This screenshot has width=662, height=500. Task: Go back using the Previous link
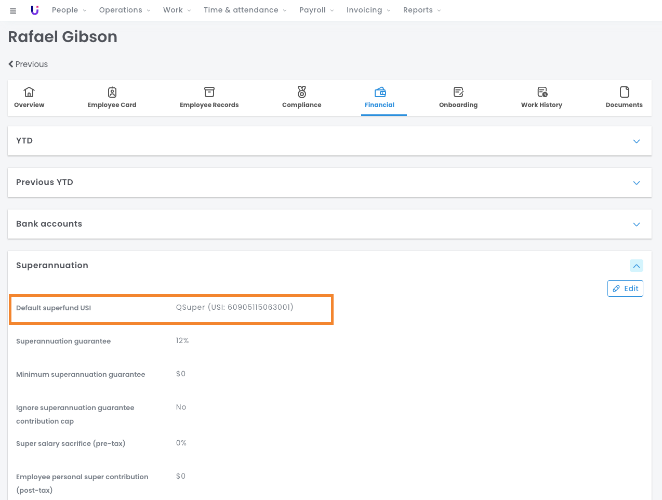point(28,64)
